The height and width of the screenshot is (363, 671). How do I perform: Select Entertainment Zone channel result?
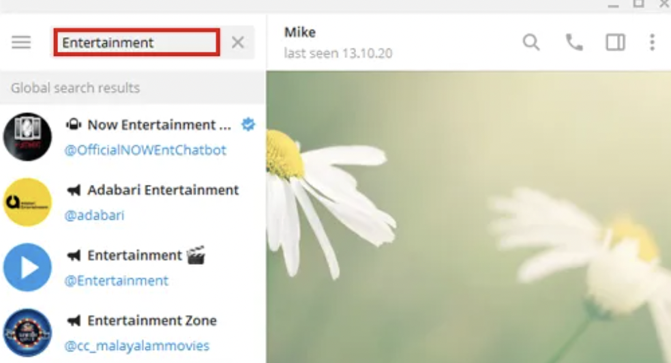point(133,332)
